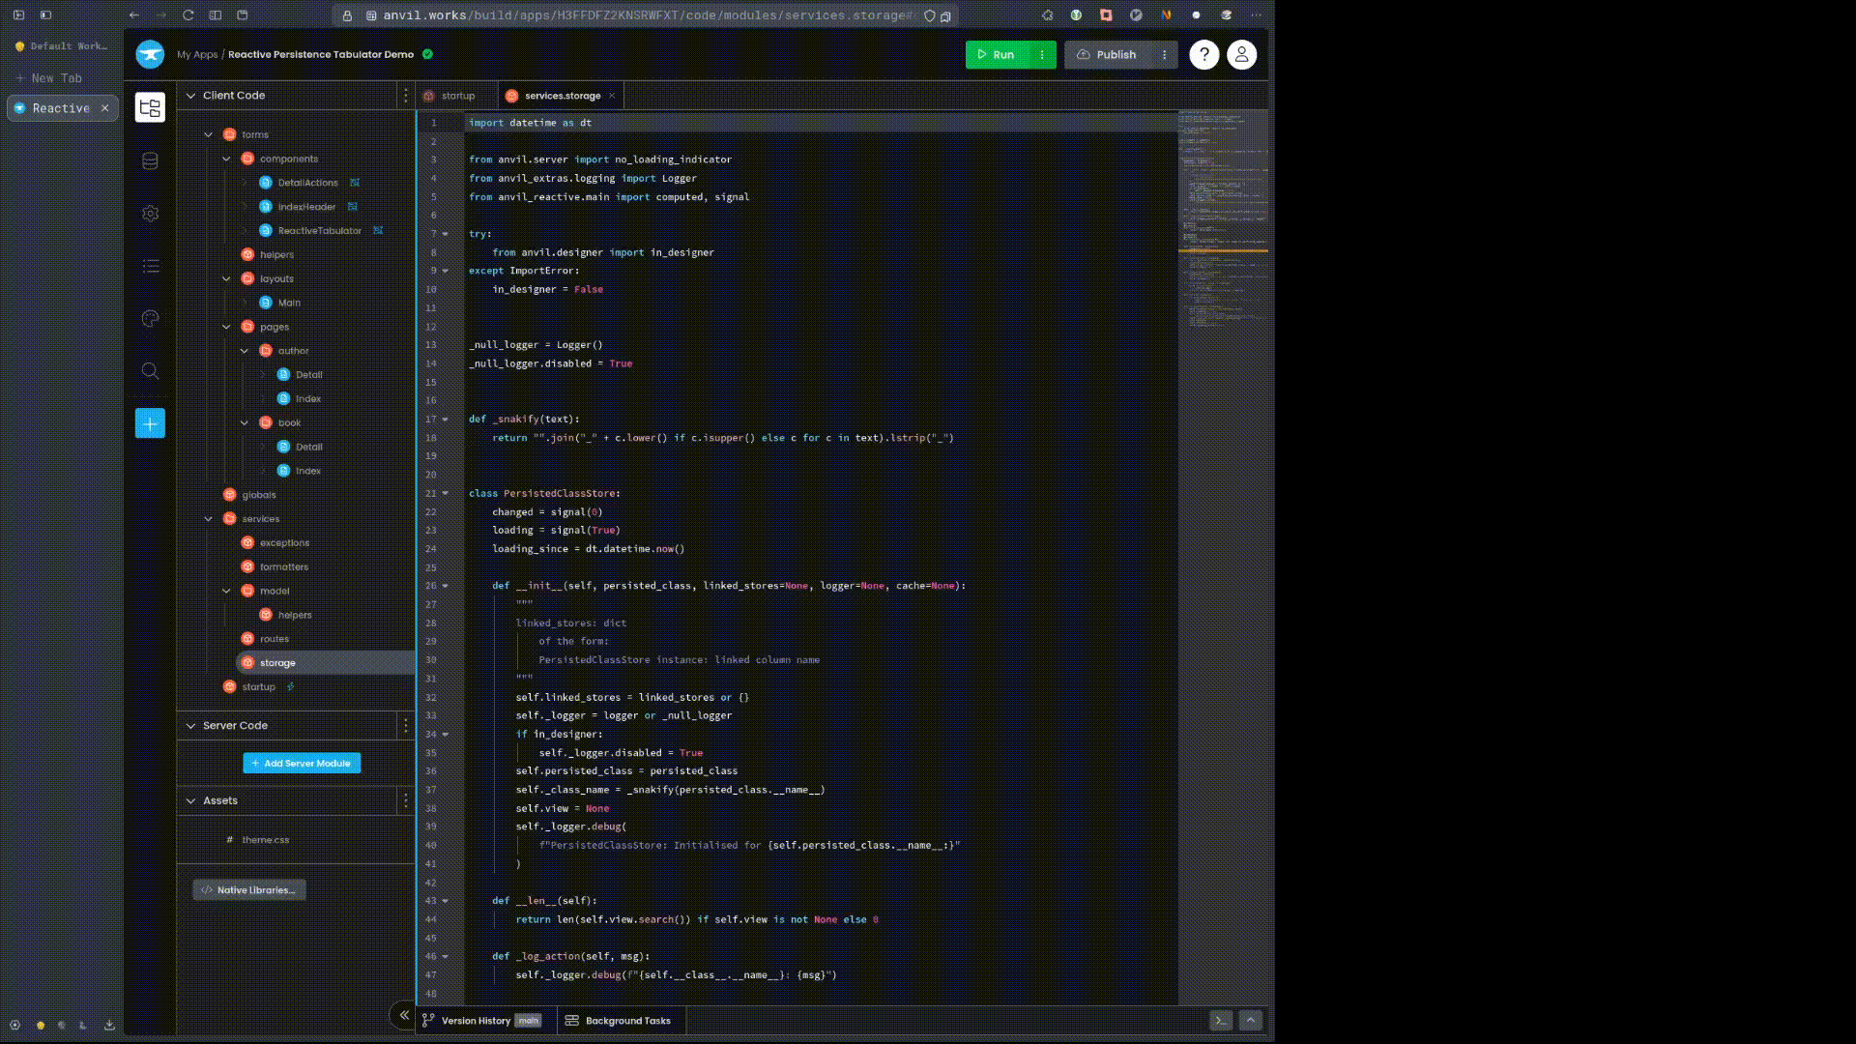Close the Reactive browser tab
The width and height of the screenshot is (1856, 1044).
point(105,108)
